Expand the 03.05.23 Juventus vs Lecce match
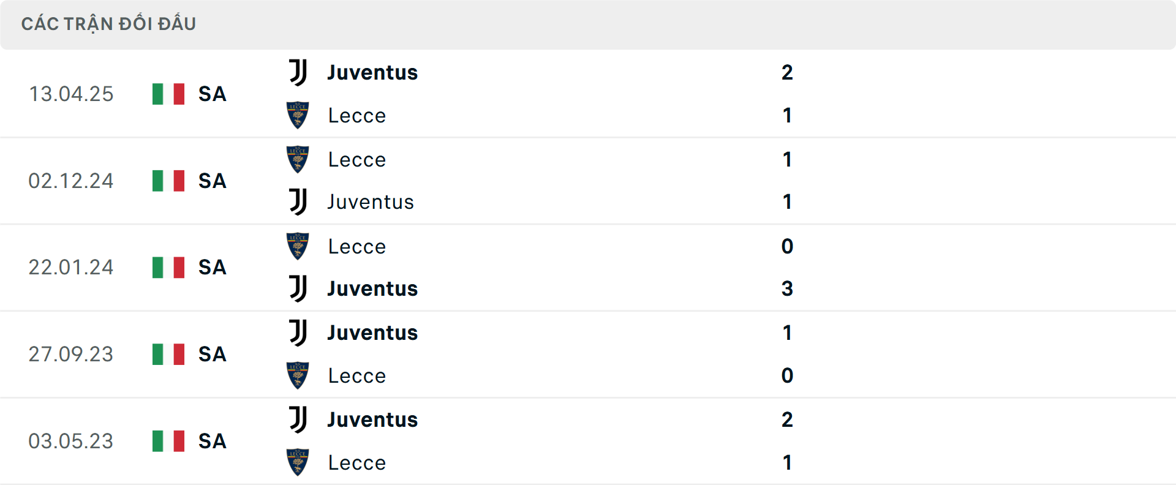Image resolution: width=1176 pixels, height=485 pixels. coord(588,441)
